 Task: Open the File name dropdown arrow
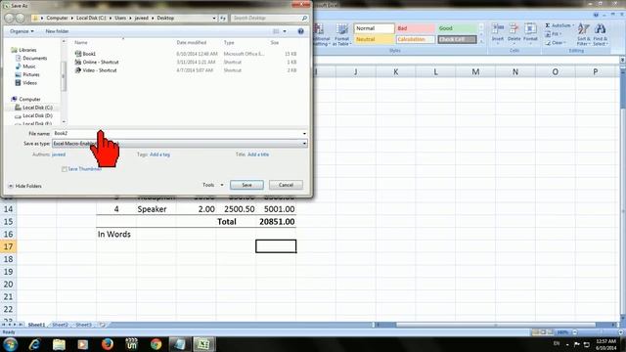(x=304, y=134)
